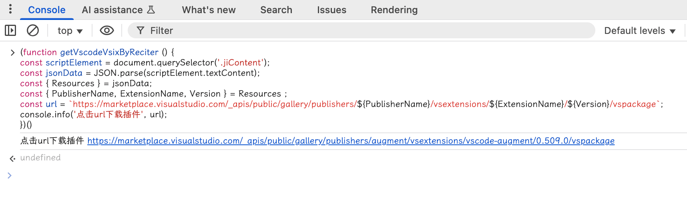The image size is (687, 217).
Task: Go to the Search tab
Action: tap(276, 10)
